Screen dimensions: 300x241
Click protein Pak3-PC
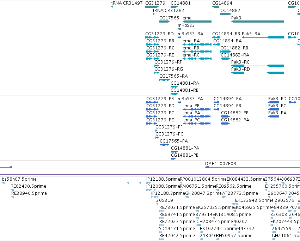277,106
